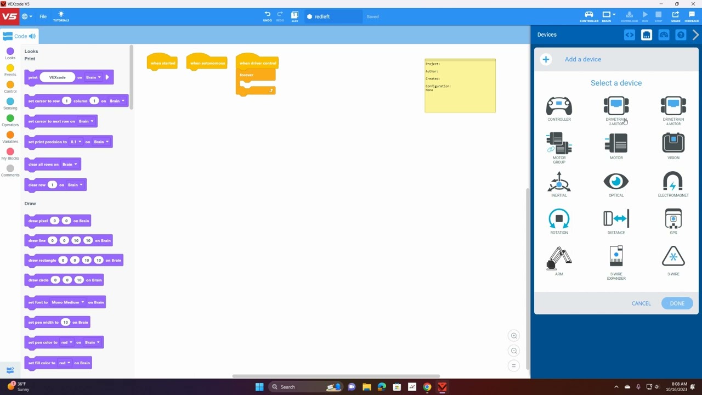Open the Brain dropdown in toolbar

(x=608, y=16)
